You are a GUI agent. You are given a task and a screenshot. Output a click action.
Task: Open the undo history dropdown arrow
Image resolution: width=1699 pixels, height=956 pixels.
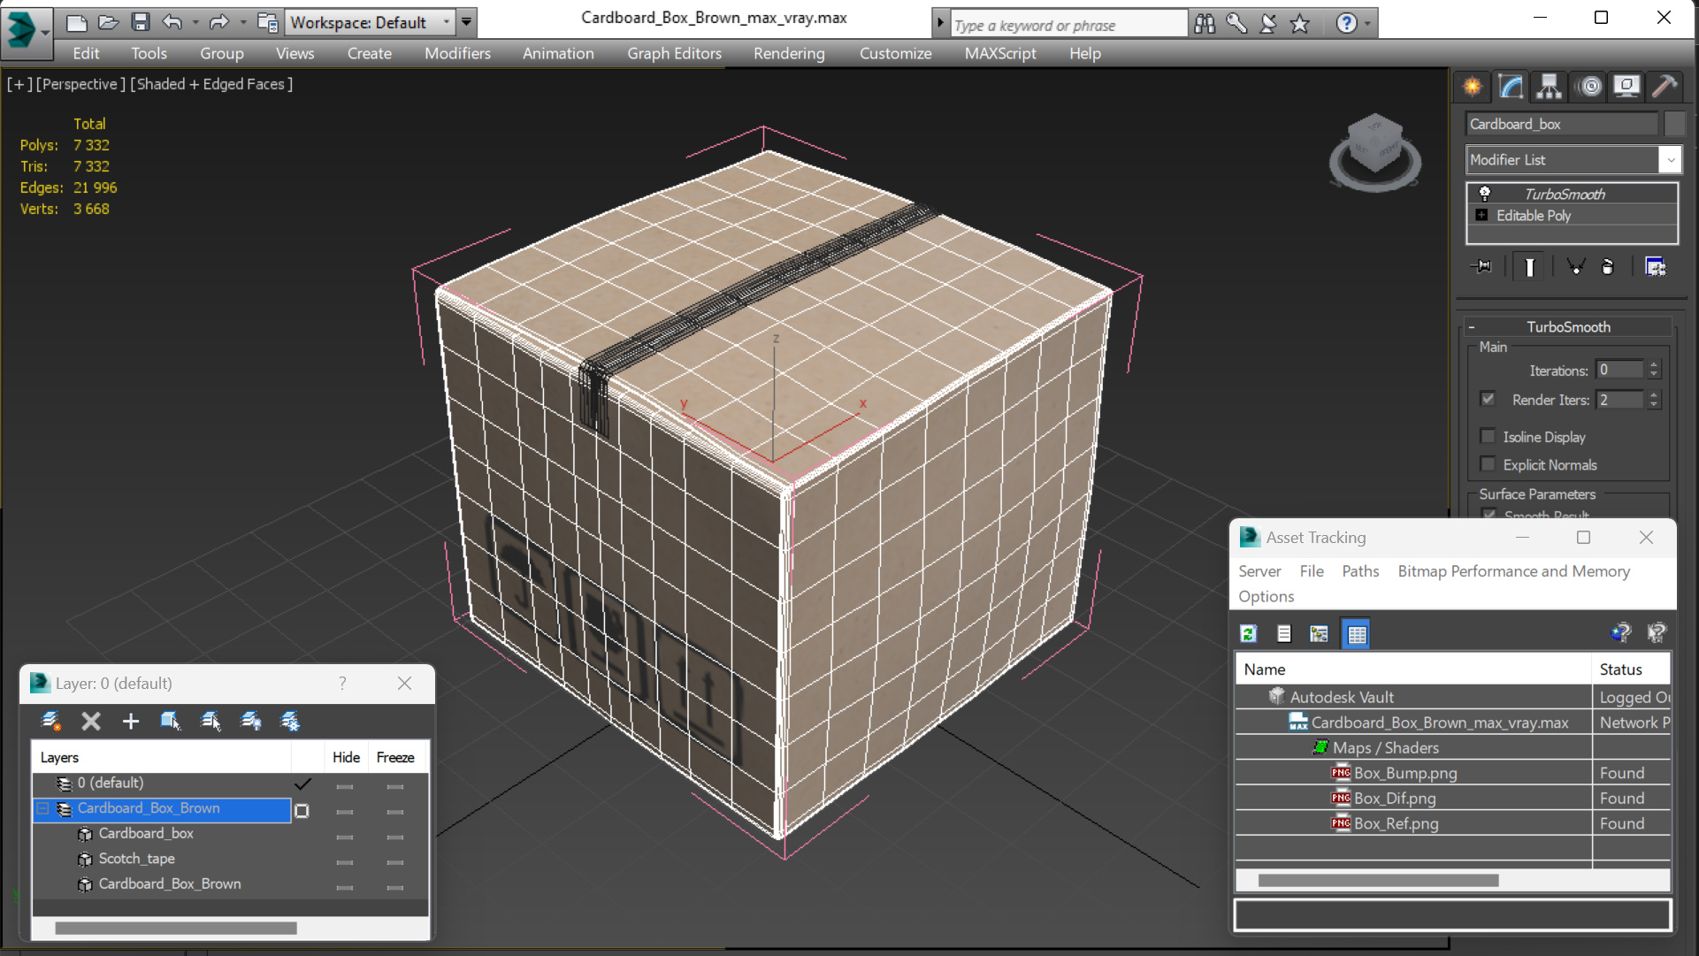(x=195, y=23)
